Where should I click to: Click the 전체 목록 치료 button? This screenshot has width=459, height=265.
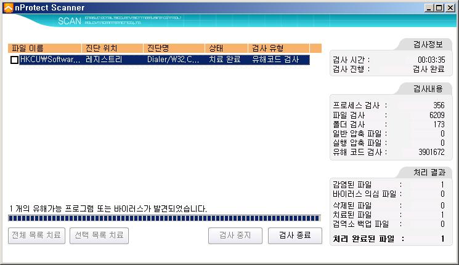click(x=36, y=235)
